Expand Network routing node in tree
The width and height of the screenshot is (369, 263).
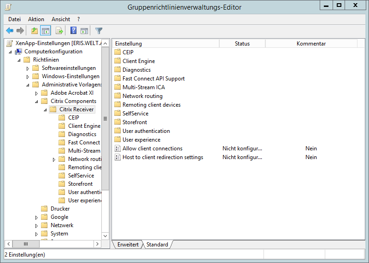[x=54, y=160]
